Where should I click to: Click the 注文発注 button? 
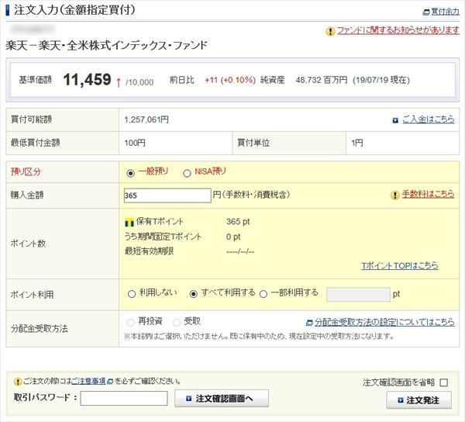point(418,400)
